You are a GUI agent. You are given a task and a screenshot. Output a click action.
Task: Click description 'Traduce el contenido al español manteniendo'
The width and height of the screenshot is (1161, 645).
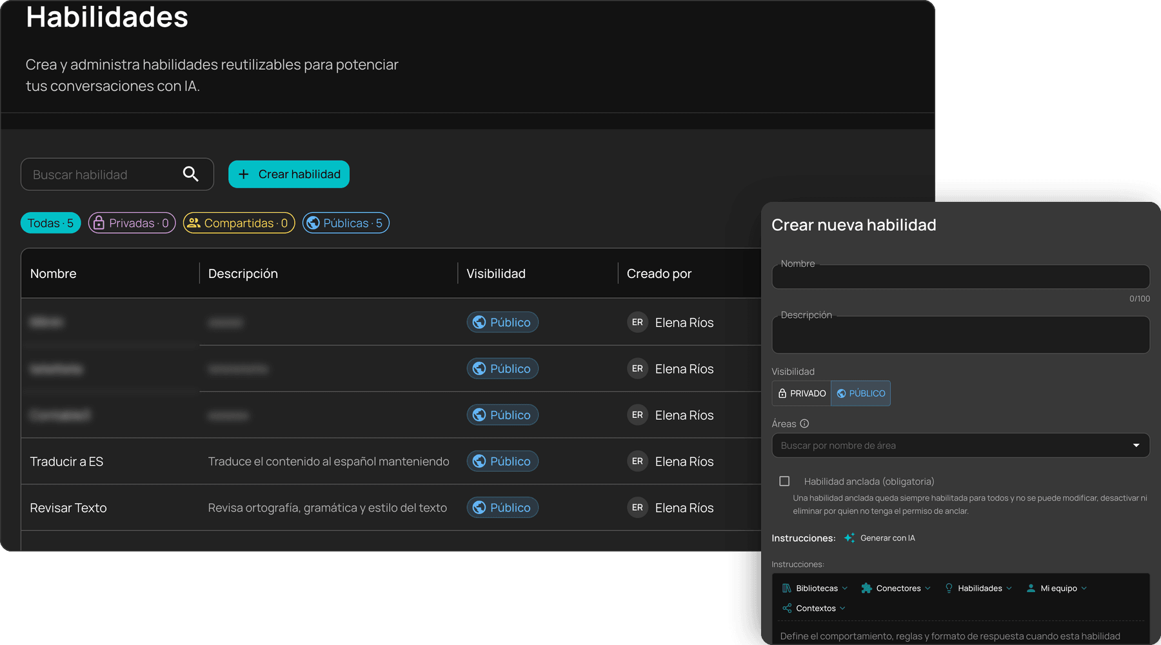(x=328, y=461)
